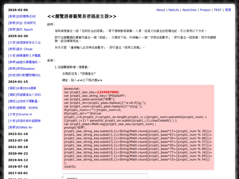Open the [教學]PQC 技術研究 article
The height and width of the screenshot is (179, 239).
coord(22,23)
